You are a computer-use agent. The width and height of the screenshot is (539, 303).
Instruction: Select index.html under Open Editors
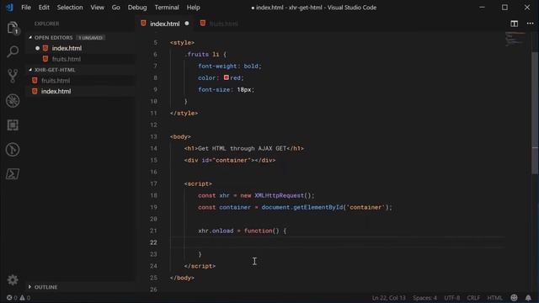(x=67, y=48)
